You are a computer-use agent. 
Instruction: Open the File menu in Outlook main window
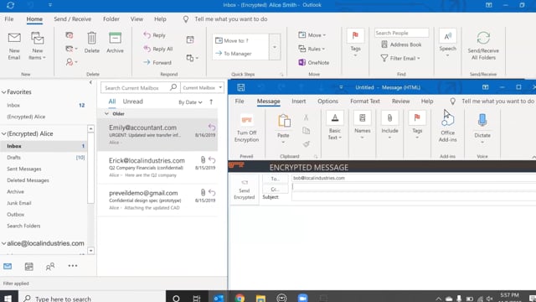(9, 19)
